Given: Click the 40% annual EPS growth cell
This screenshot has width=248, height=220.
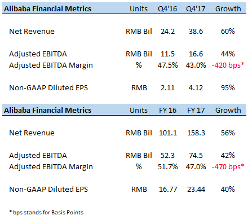Looking at the screenshot, I should (x=228, y=190).
